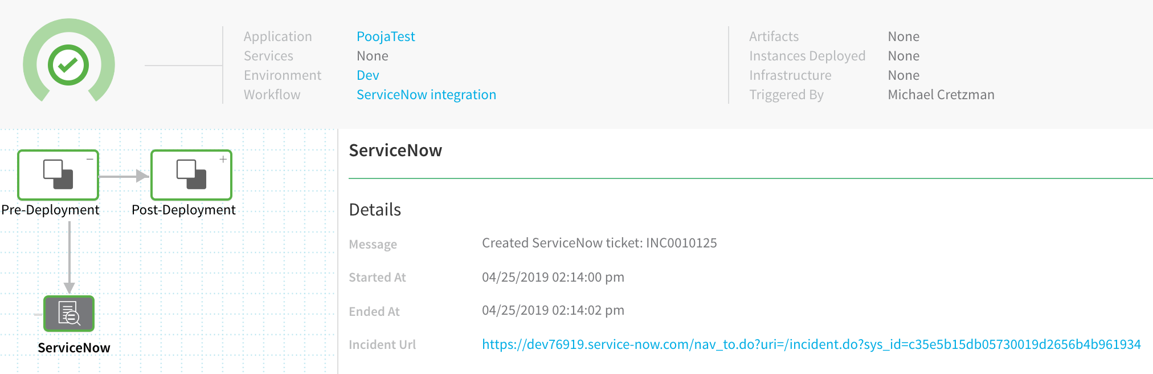Open the Dev environment link
Viewport: 1153px width, 374px height.
[x=368, y=75]
